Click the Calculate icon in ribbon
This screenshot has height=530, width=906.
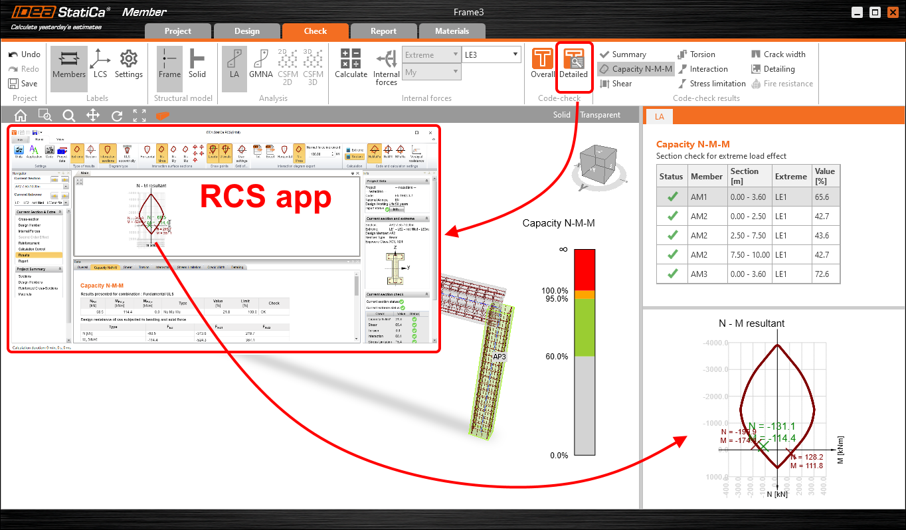[x=351, y=64]
